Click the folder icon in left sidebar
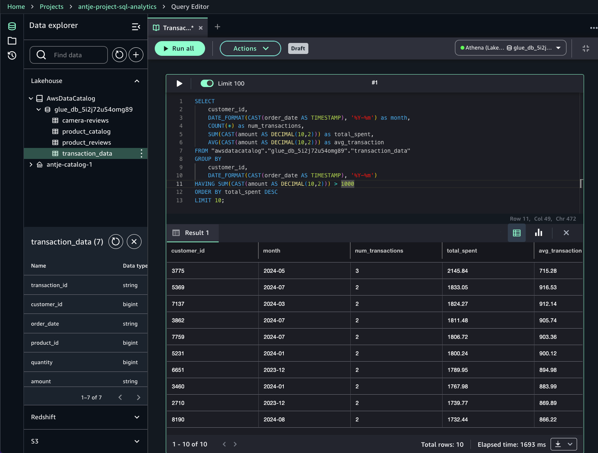 (x=12, y=41)
